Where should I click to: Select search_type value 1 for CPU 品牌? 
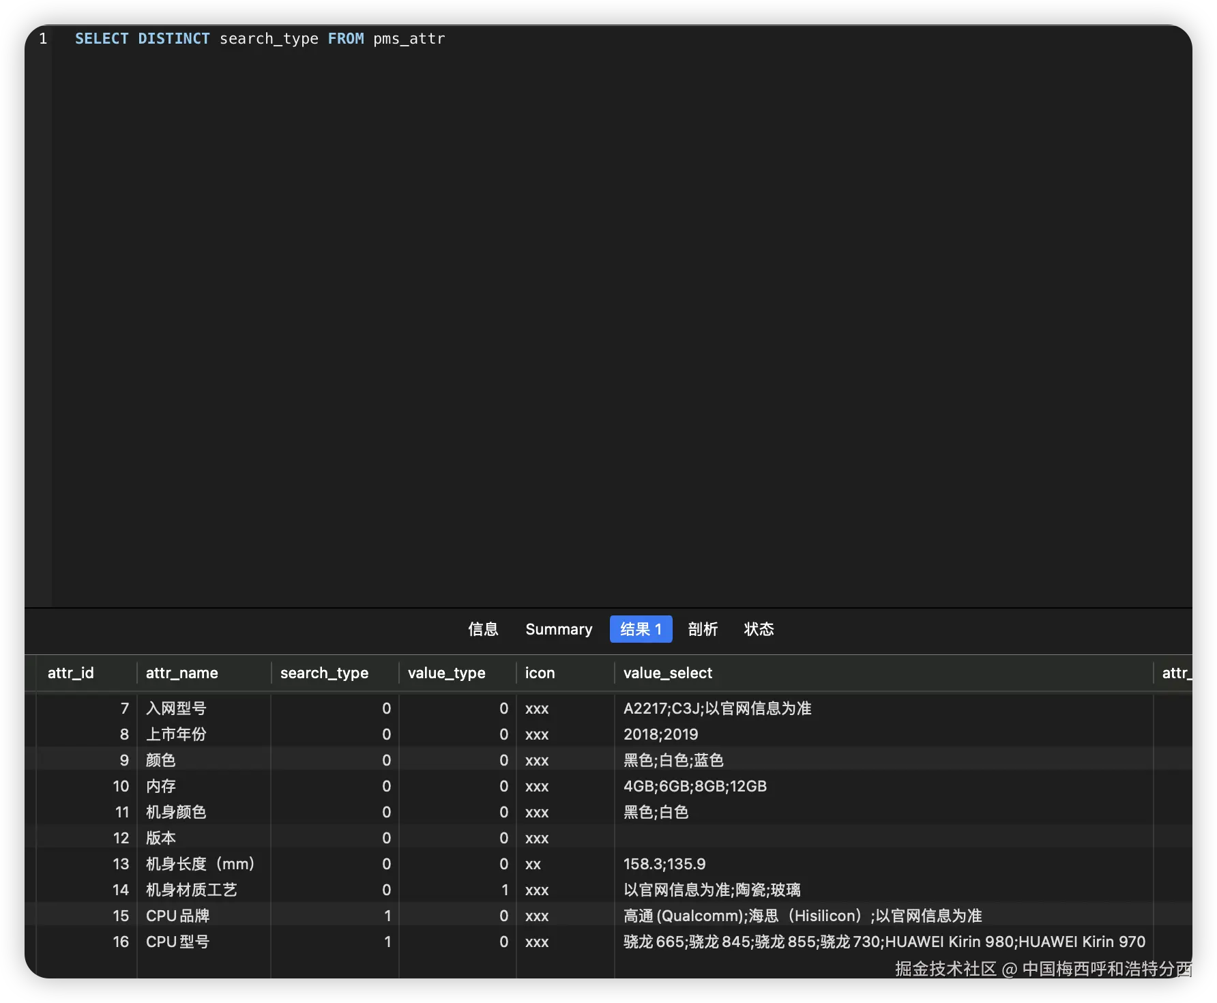click(335, 916)
